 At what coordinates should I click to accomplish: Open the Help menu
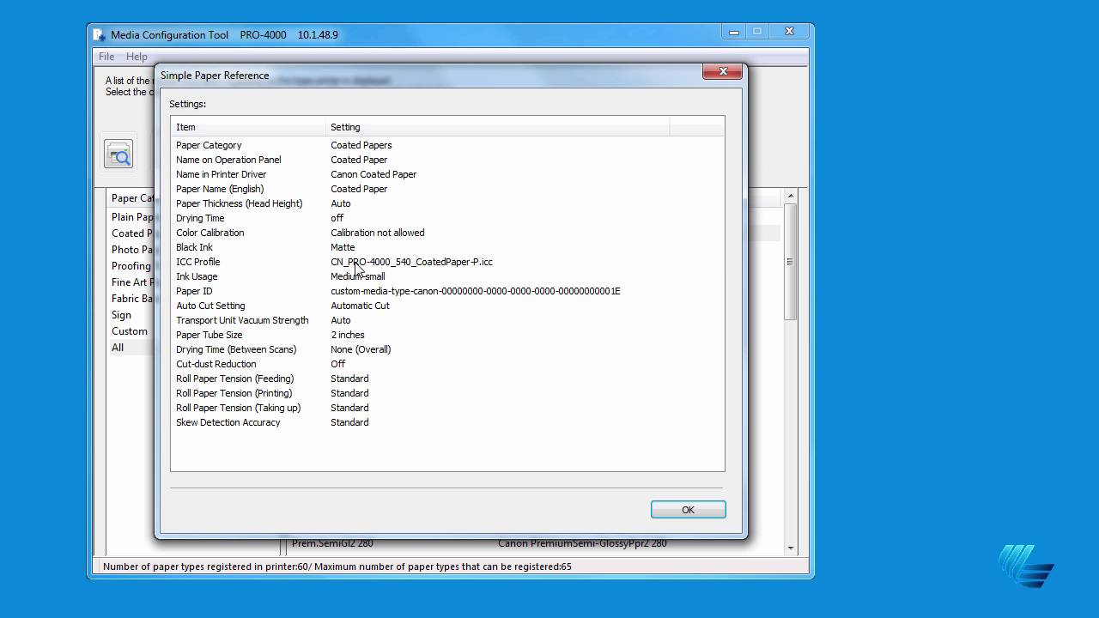[137, 57]
